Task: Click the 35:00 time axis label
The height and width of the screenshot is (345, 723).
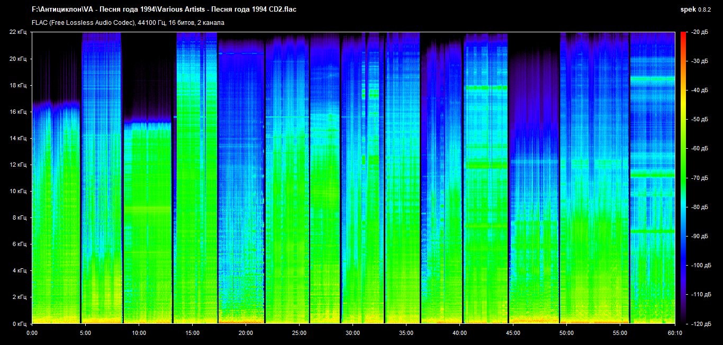Action: [x=406, y=333]
